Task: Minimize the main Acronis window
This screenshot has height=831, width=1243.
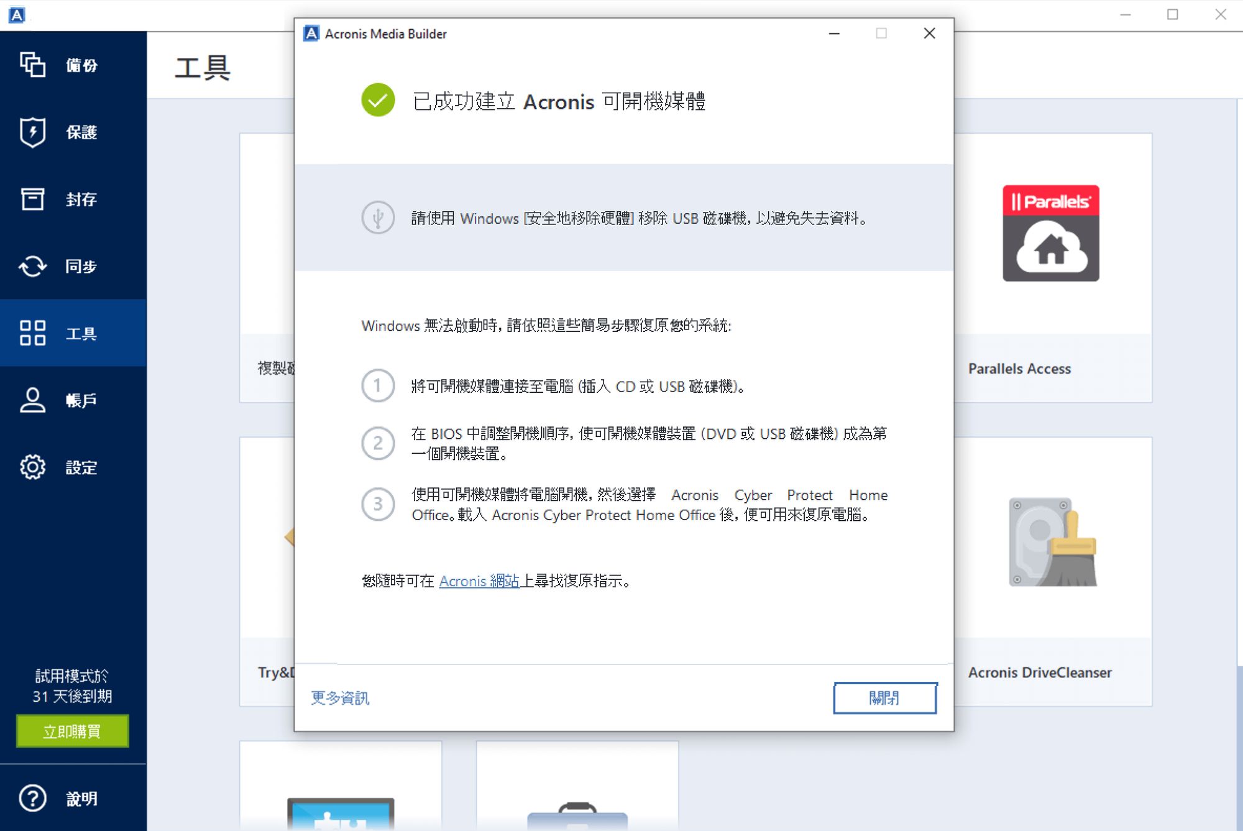Action: click(x=1125, y=14)
